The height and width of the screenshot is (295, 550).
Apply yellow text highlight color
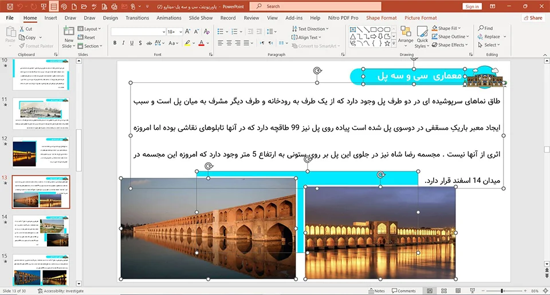[x=188, y=43]
